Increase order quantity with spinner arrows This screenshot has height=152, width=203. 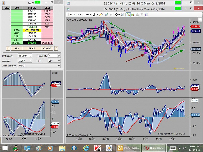point(59,55)
